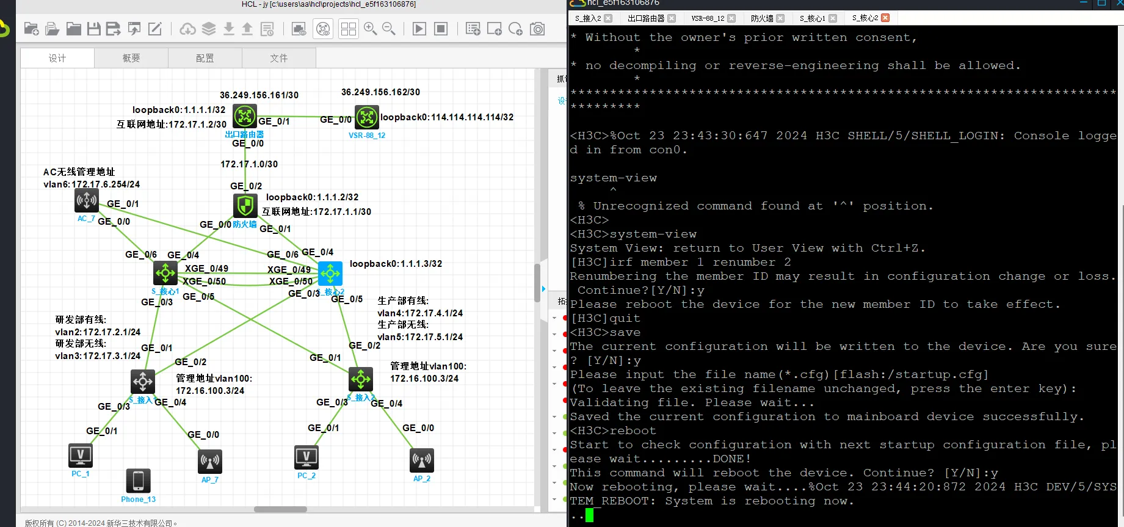This screenshot has width=1124, height=527.
Task: Click the loopback0:1.1.1.3/32 label
Action: tap(396, 264)
